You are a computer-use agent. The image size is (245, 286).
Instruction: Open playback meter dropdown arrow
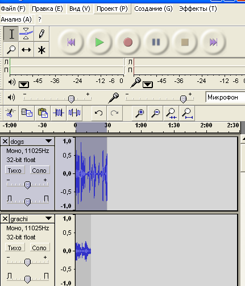tap(24, 84)
